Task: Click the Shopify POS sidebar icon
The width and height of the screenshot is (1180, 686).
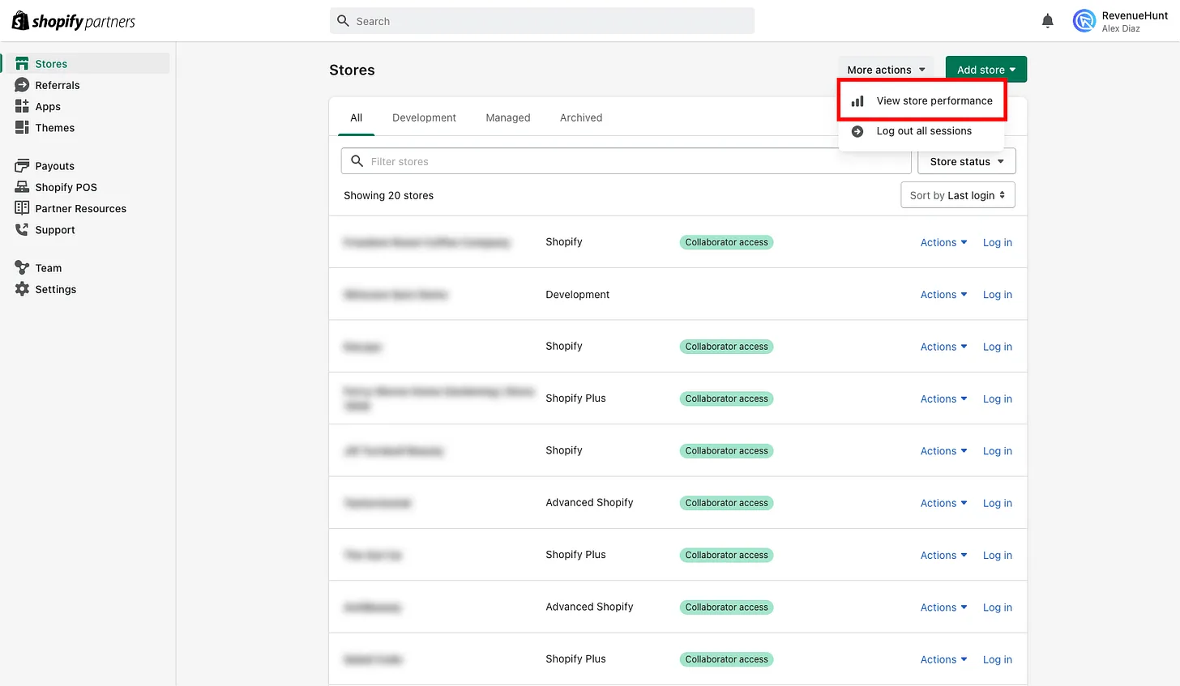Action: (x=22, y=187)
